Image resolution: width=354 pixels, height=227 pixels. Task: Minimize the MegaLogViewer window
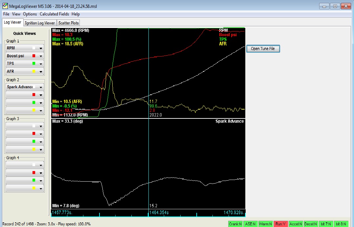[x=324, y=6]
